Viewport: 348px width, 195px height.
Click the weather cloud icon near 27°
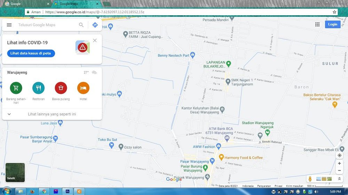click(x=94, y=72)
